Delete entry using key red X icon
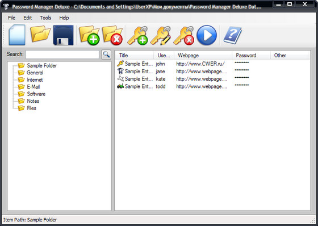The height and width of the screenshot is (226, 318). click(x=184, y=35)
